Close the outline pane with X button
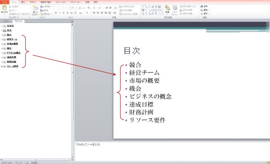Screen dimensions: 270x164 click(72, 21)
